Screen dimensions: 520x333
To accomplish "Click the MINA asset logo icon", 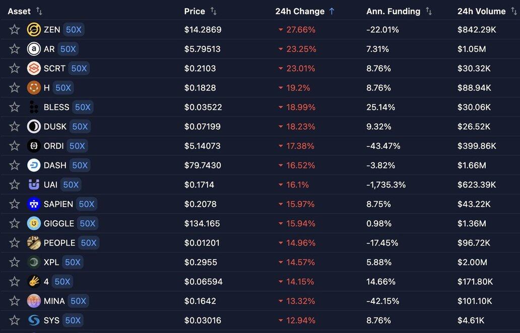I will coord(34,301).
